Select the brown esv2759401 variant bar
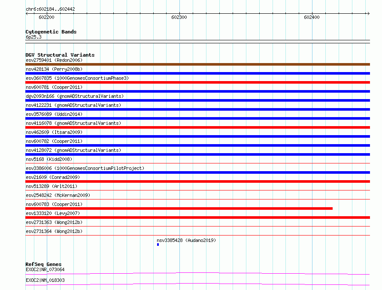The height and width of the screenshot is (290, 382). point(197,64)
